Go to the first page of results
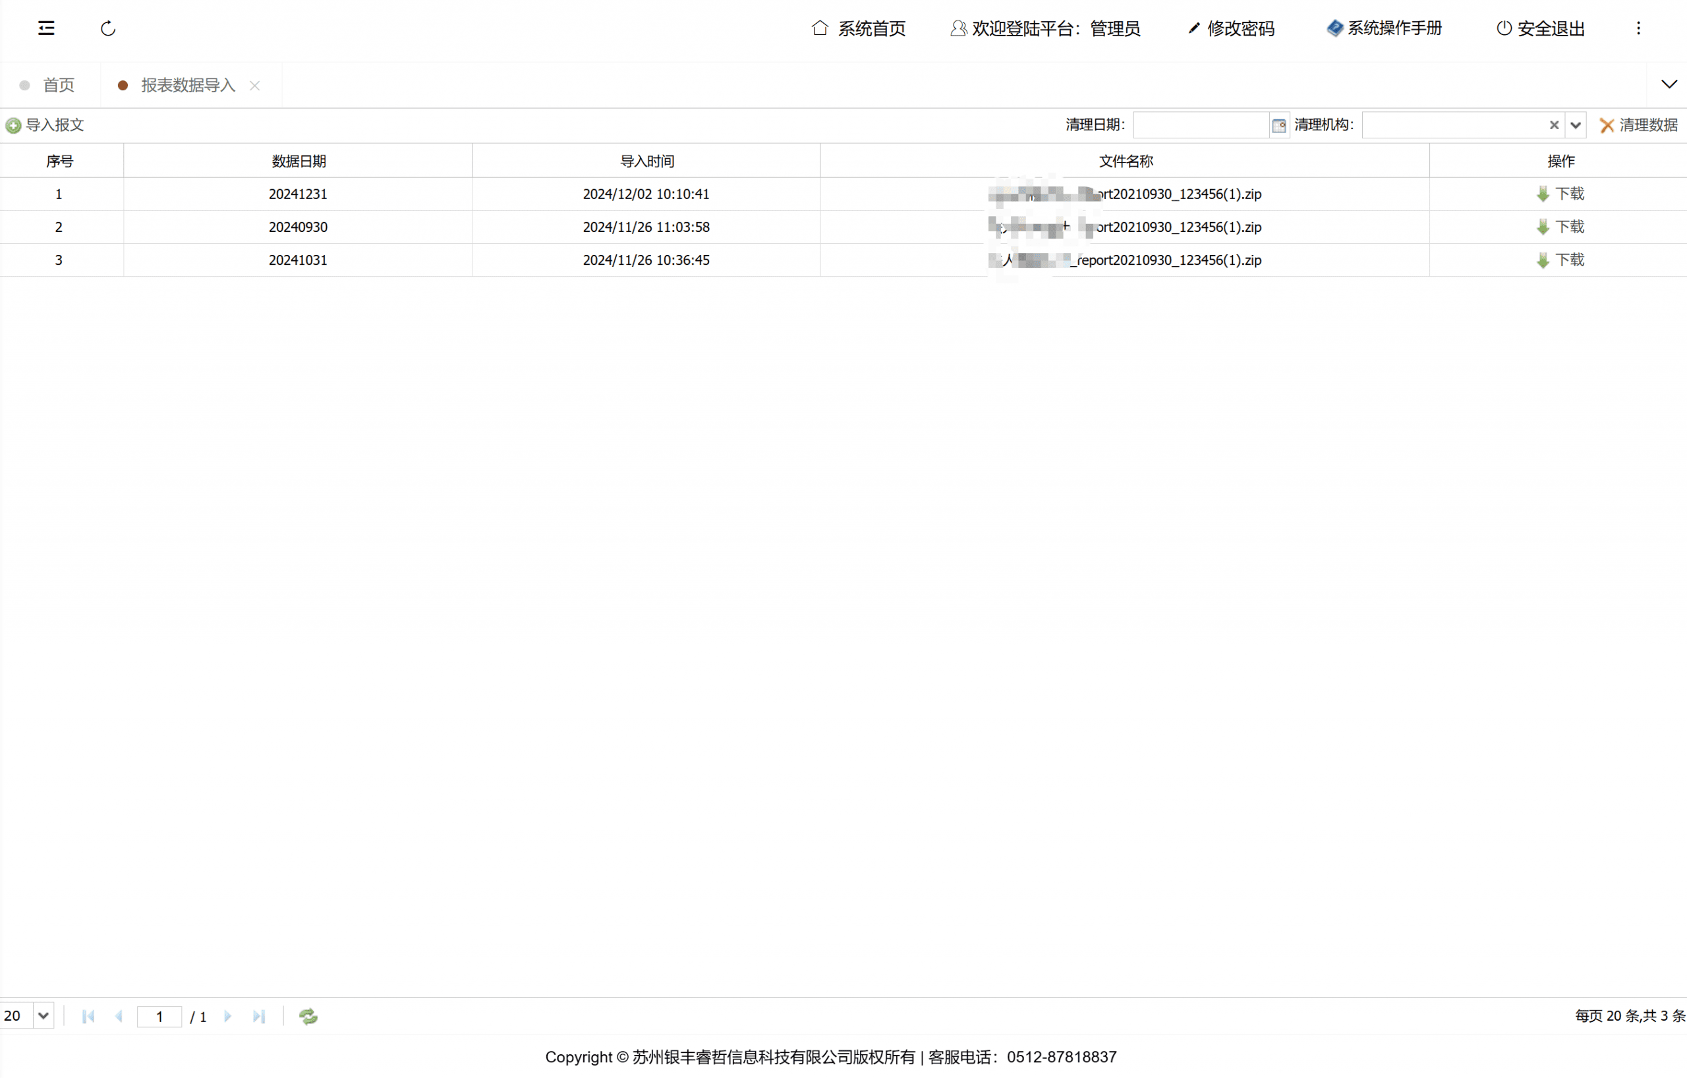Screen dimensions: 1687x1078 (88, 1016)
